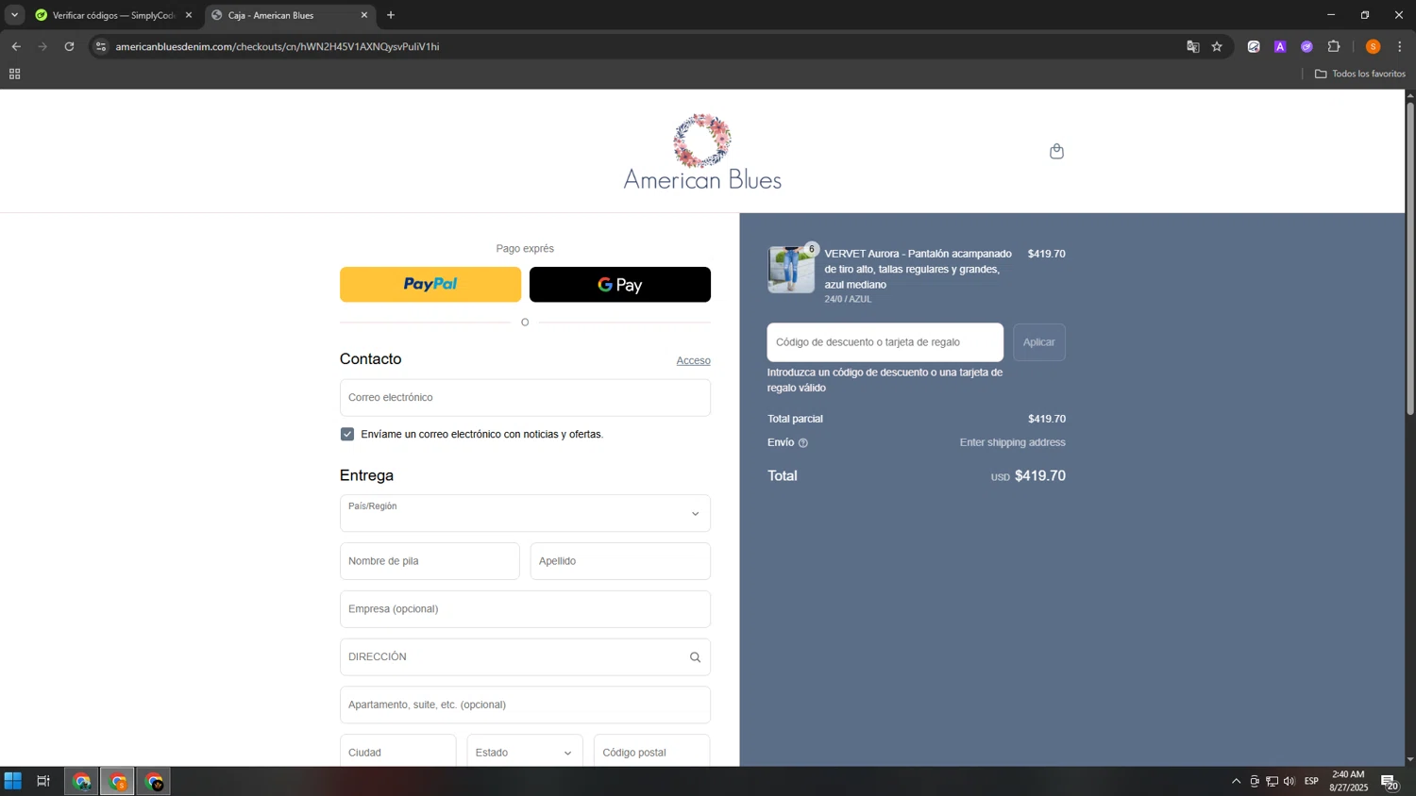The width and height of the screenshot is (1416, 796).
Task: Click the Envío help question mark icon
Action: (x=803, y=443)
